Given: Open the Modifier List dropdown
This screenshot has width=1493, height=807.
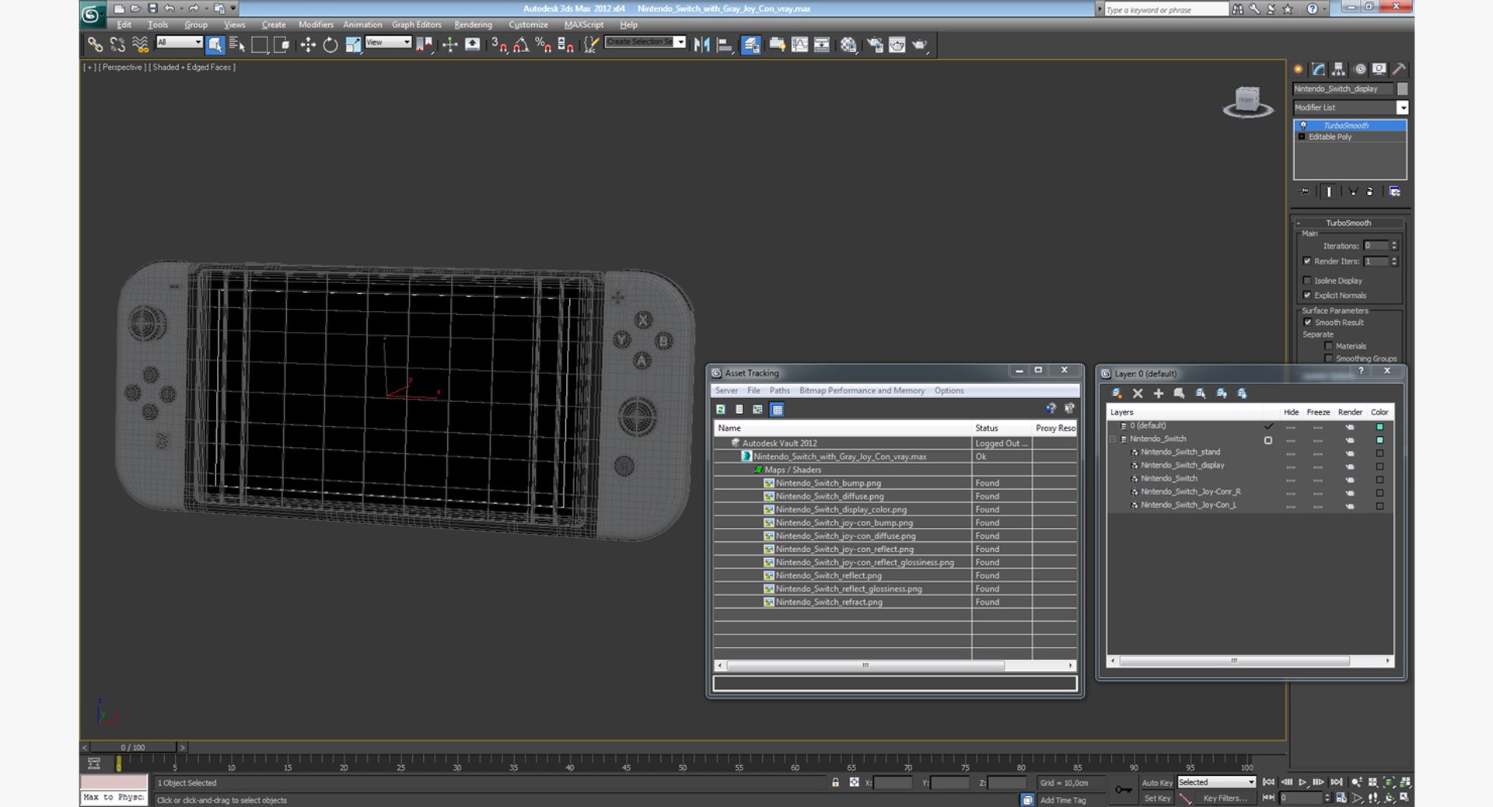Looking at the screenshot, I should pos(1402,107).
